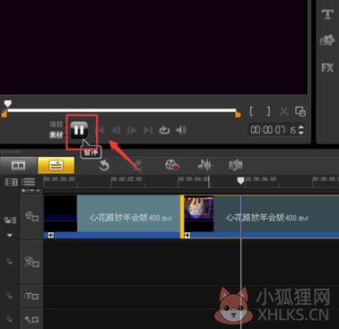Open the system volume control

click(181, 130)
